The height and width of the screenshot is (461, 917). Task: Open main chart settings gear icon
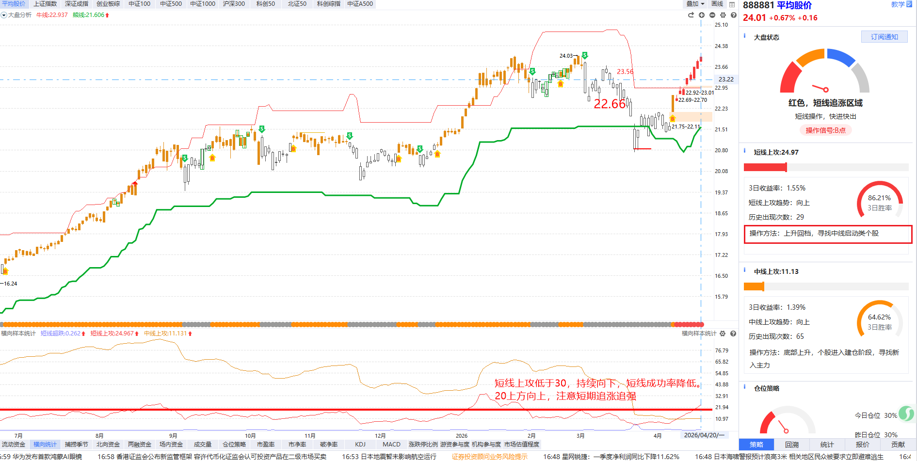tap(723, 15)
